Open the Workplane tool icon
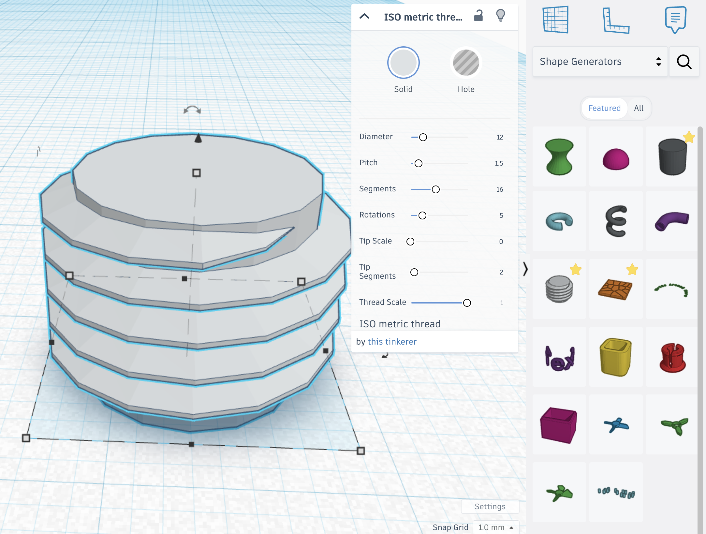This screenshot has height=534, width=706. click(555, 20)
